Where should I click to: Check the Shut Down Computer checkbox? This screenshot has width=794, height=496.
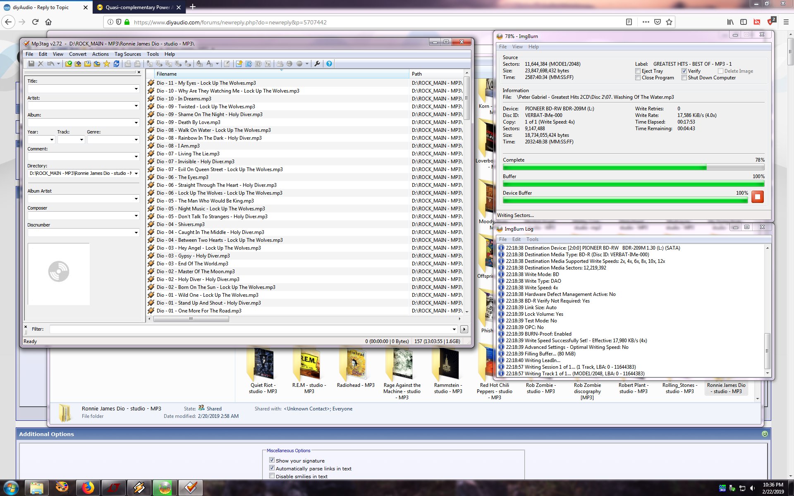pyautogui.click(x=684, y=78)
